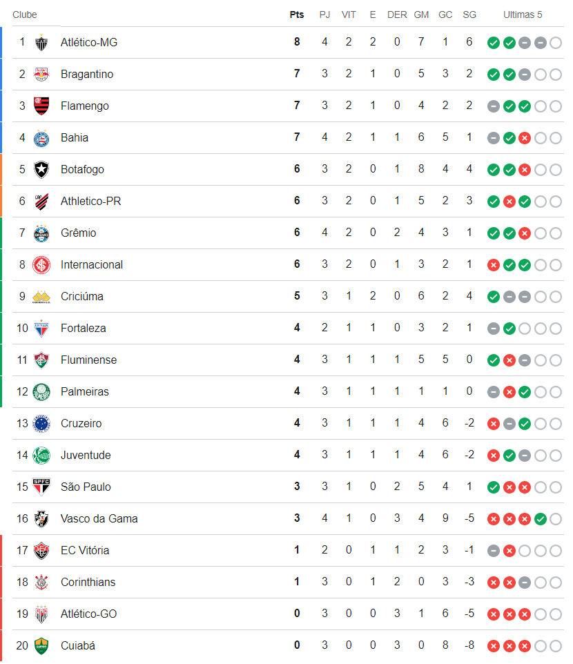Open the Athletico-PR team link
The image size is (573, 664).
[90, 202]
